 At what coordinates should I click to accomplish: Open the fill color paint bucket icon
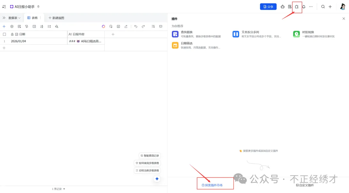click(57, 26)
